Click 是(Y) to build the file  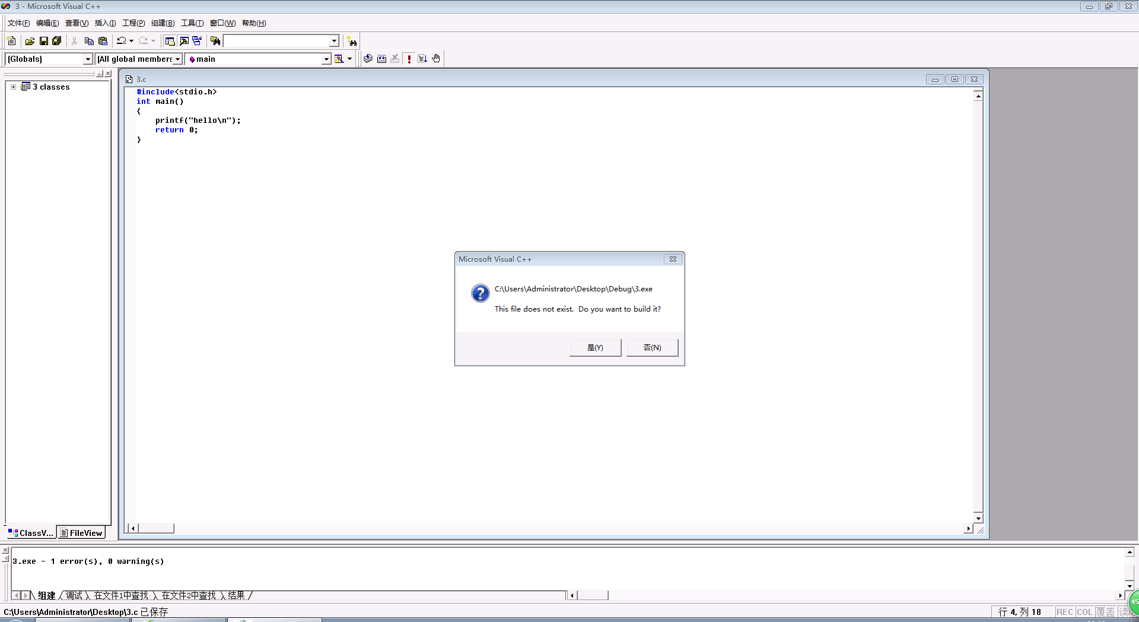point(595,347)
